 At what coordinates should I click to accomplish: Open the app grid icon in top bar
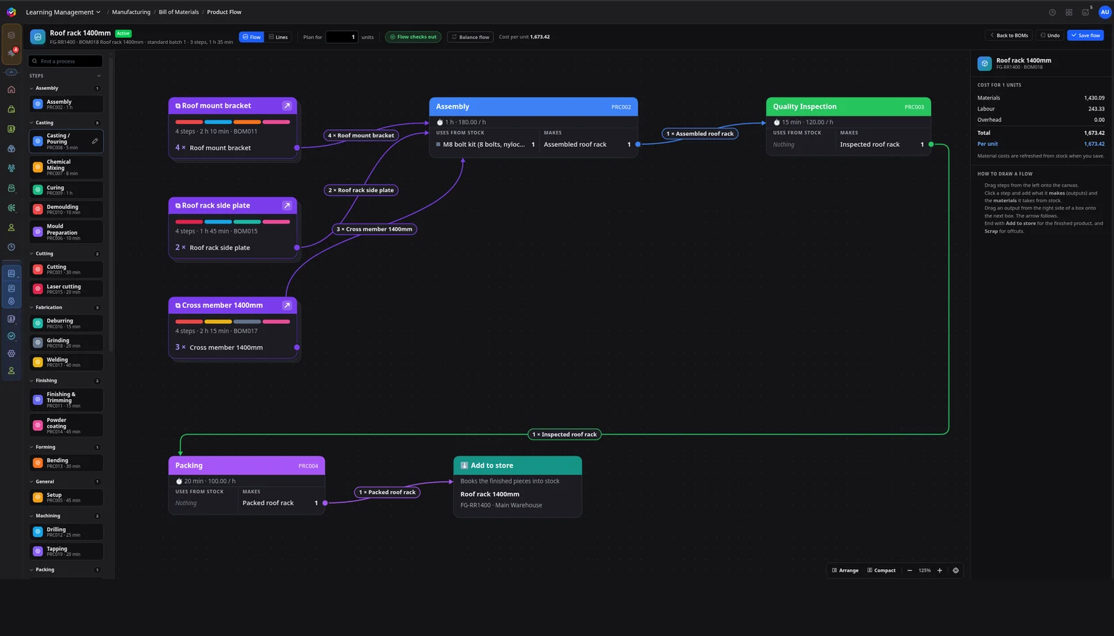point(1069,13)
